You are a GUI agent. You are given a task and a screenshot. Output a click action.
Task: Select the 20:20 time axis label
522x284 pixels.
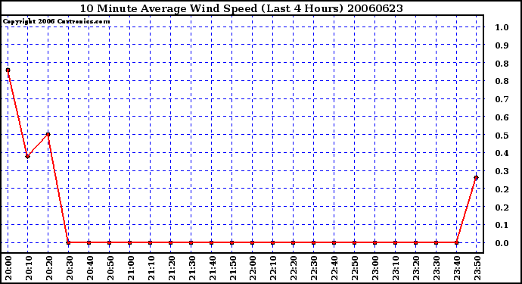coord(49,268)
